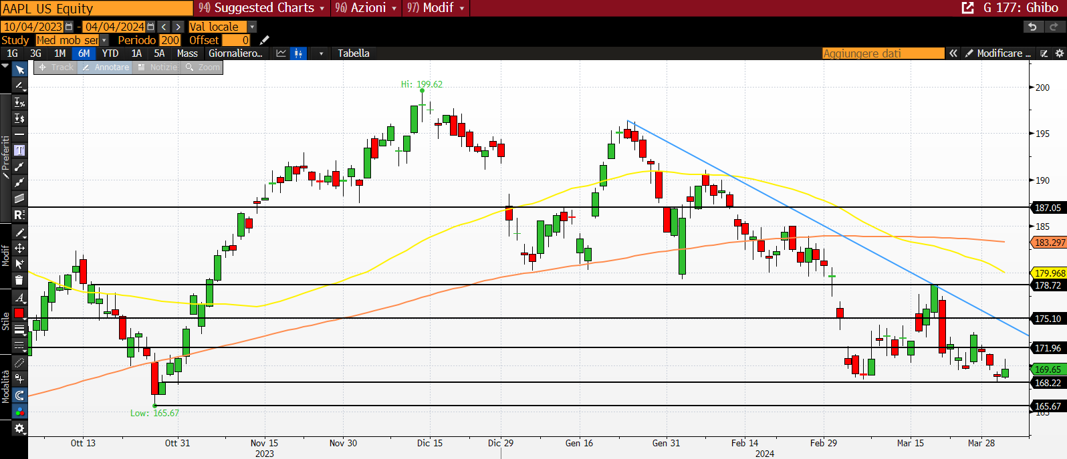
Task: Click the Modalità toolbar section label
Action: tap(5, 388)
